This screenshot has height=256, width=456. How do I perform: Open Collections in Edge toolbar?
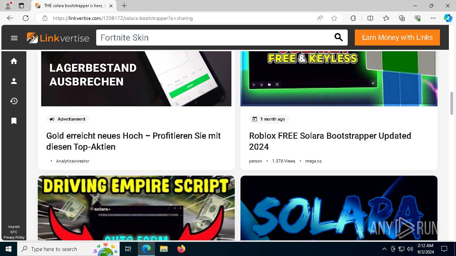(x=402, y=18)
